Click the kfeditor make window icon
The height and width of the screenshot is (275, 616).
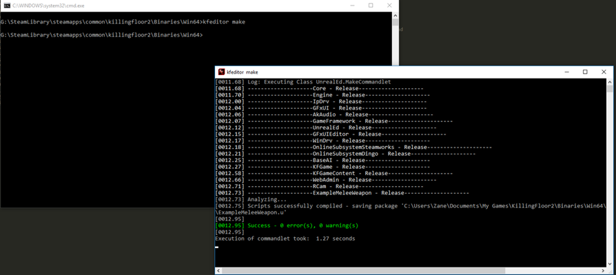pos(222,72)
